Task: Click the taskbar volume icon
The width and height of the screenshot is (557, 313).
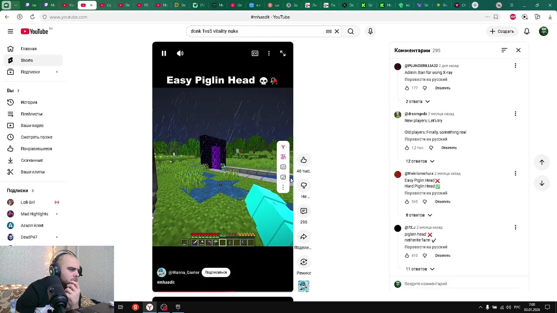Action: tap(508, 307)
